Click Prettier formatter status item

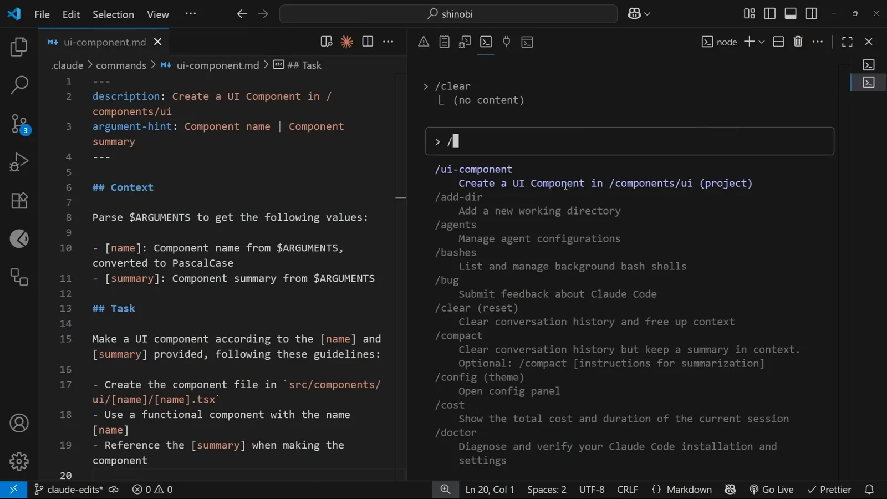[x=829, y=490]
